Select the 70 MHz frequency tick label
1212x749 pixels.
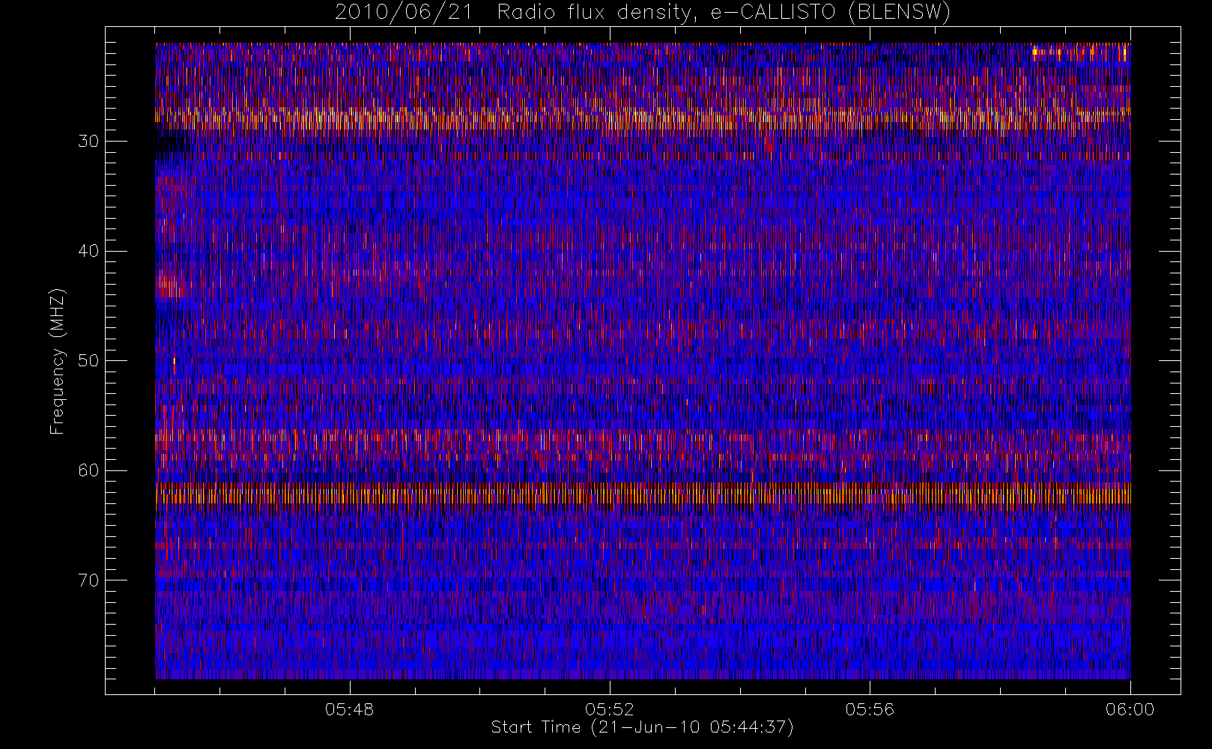(88, 580)
